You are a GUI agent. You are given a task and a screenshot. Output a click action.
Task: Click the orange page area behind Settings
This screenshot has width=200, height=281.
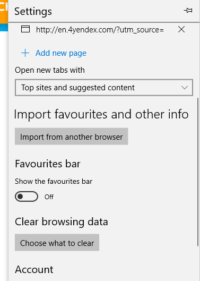[4, 12]
